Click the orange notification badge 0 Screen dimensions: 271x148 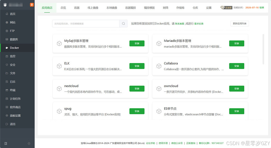point(32,5)
